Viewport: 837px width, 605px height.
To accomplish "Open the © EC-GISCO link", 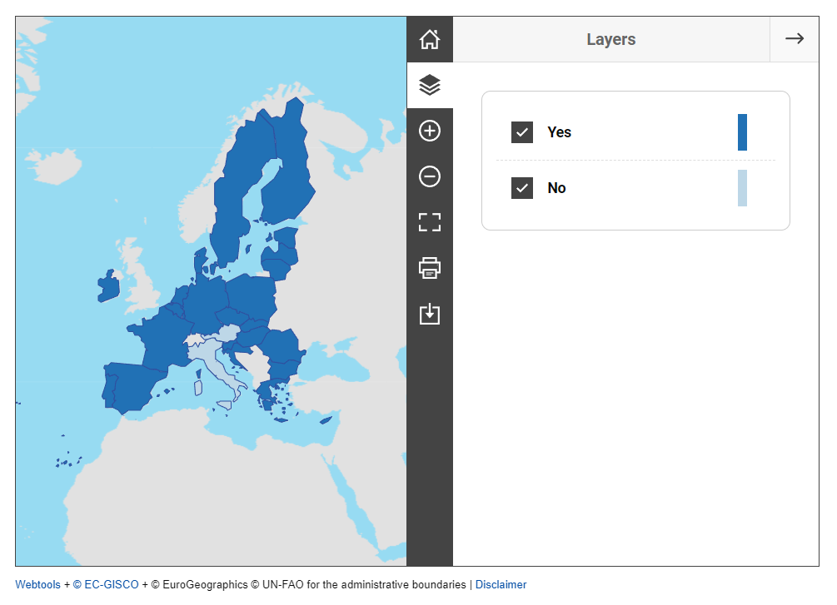I will [106, 585].
